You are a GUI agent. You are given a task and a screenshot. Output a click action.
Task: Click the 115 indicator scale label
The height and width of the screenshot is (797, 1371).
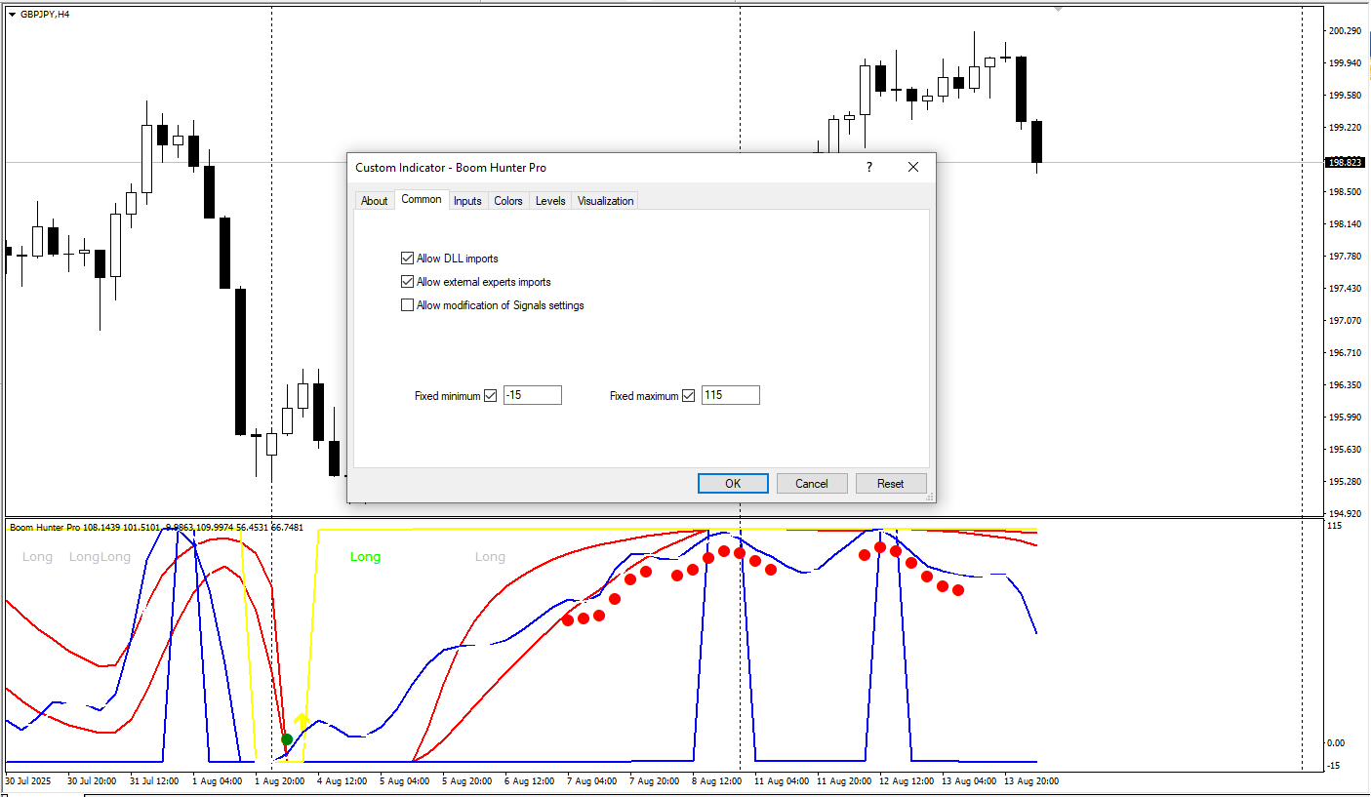[x=1335, y=526]
